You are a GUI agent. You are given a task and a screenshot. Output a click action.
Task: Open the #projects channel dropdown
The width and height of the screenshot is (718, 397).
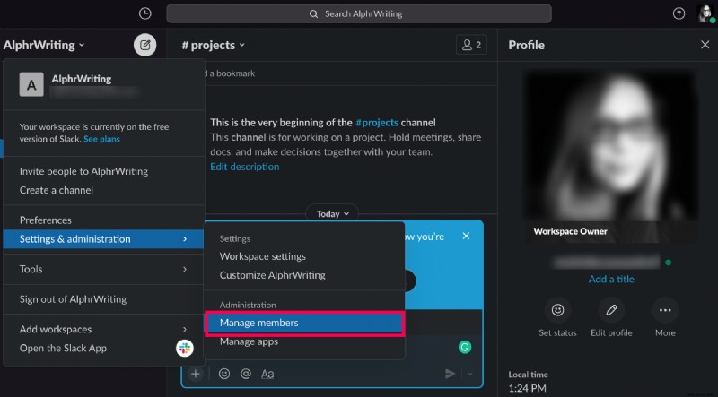[x=213, y=45]
